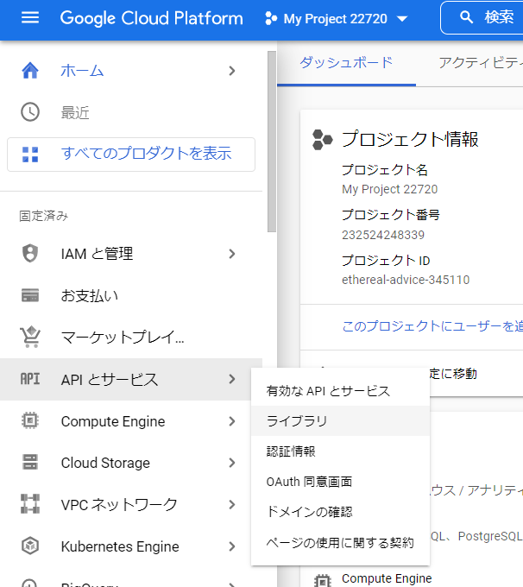Open the ホーム menu entry

[x=131, y=71]
